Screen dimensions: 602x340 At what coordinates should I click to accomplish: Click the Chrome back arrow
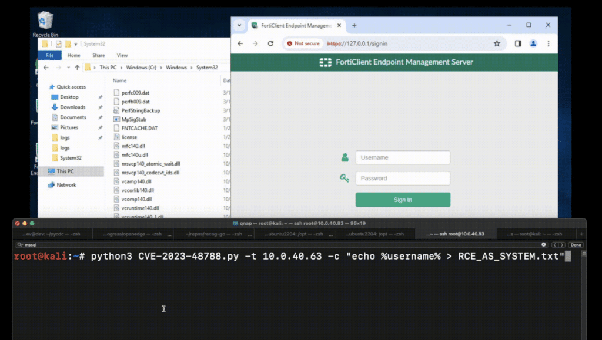[240, 43]
